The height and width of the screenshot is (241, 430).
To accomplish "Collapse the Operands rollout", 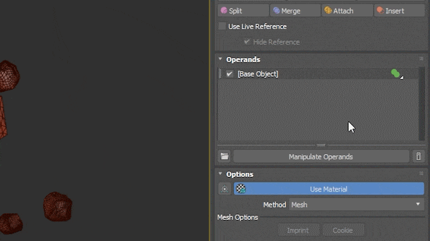I will [x=220, y=59].
